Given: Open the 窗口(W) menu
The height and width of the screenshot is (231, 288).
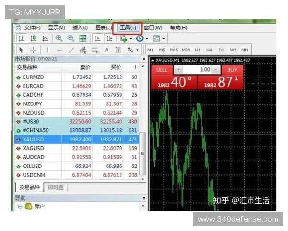Looking at the screenshot, I should click(x=153, y=28).
